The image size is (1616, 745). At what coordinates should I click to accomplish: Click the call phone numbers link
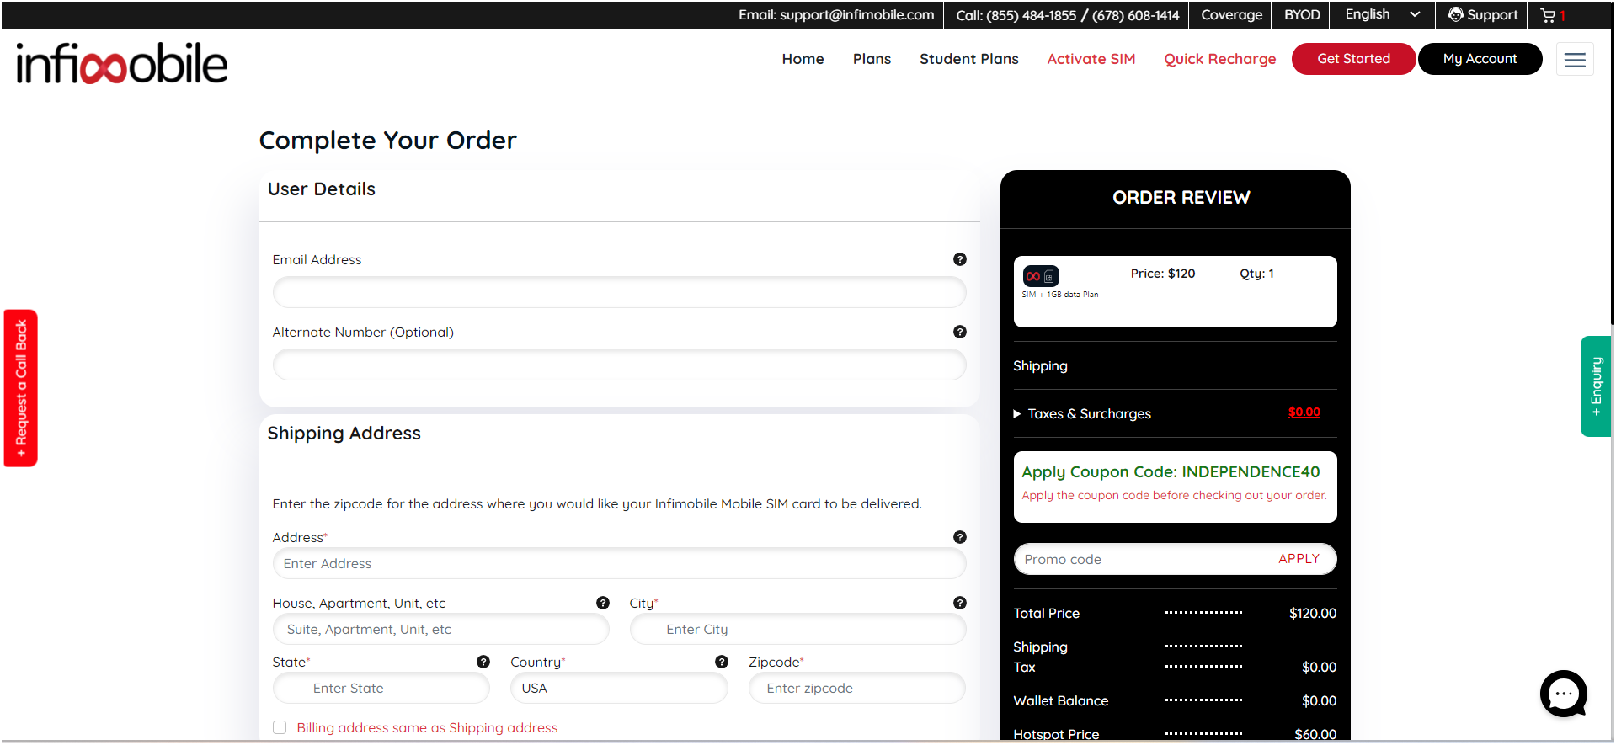[x=1067, y=15]
